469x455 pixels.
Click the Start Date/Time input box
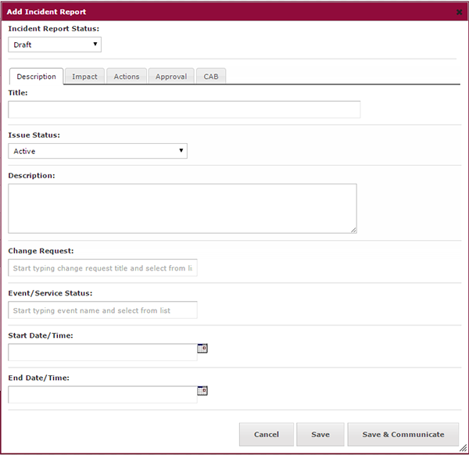(102, 353)
